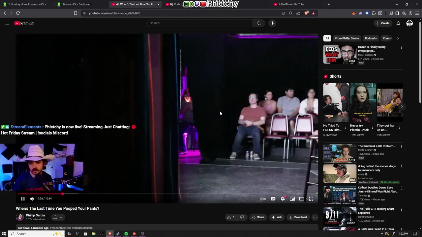Open Steam from the taskbar
Image resolution: width=422 pixels, height=237 pixels.
click(118, 234)
